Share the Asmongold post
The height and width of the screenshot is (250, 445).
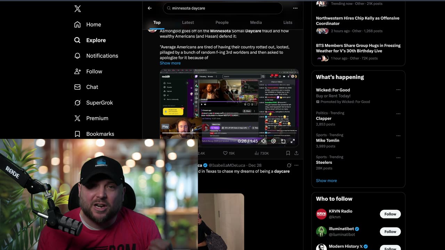coord(296,153)
